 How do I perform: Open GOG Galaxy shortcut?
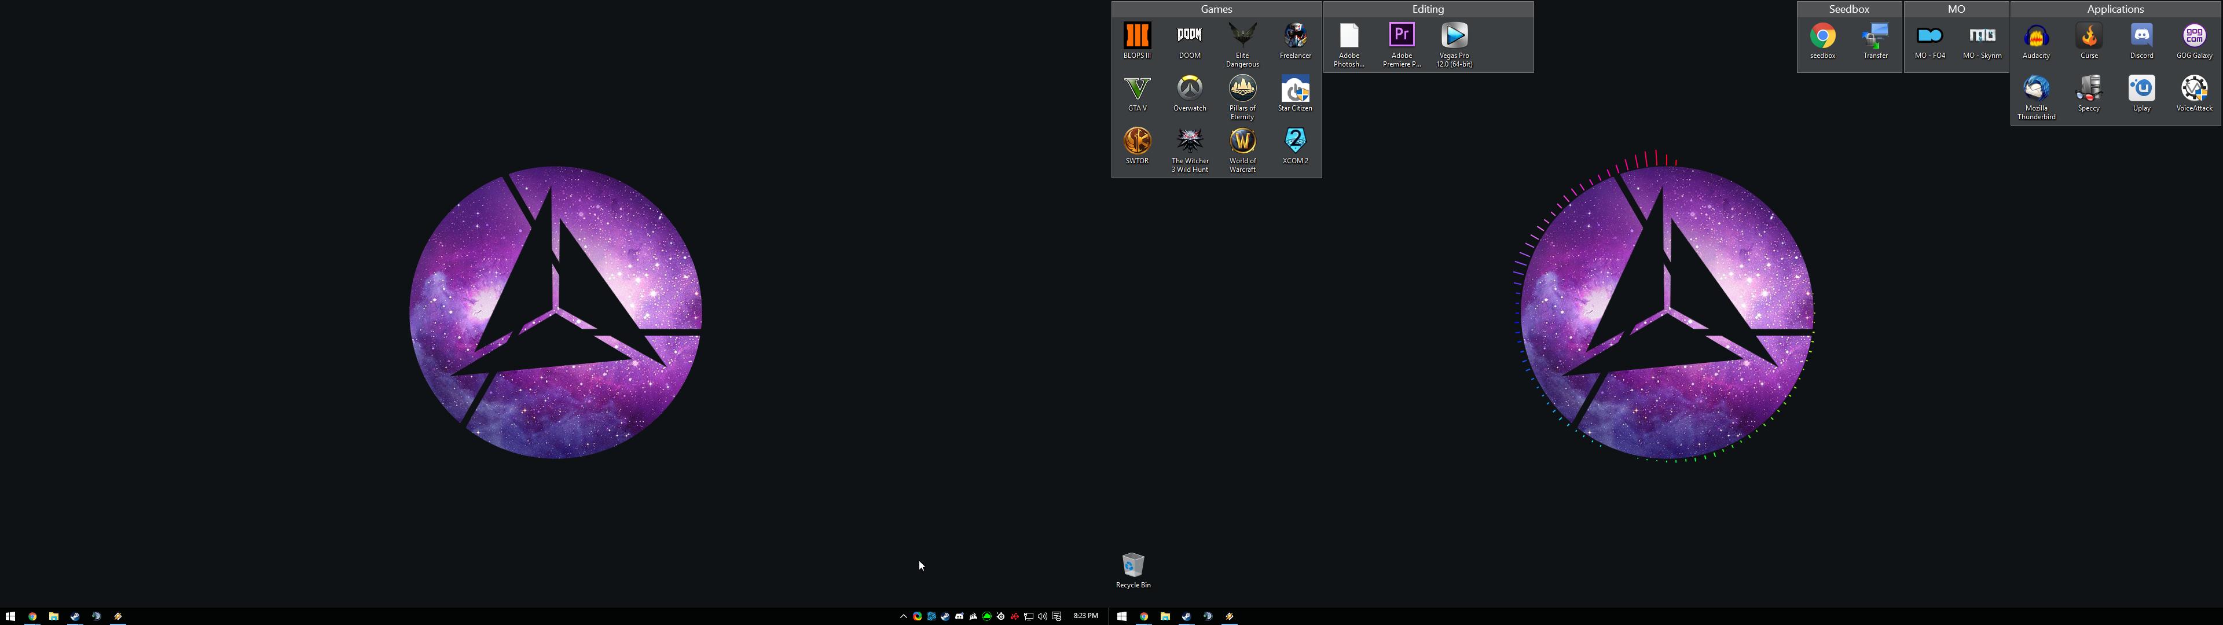[2195, 41]
